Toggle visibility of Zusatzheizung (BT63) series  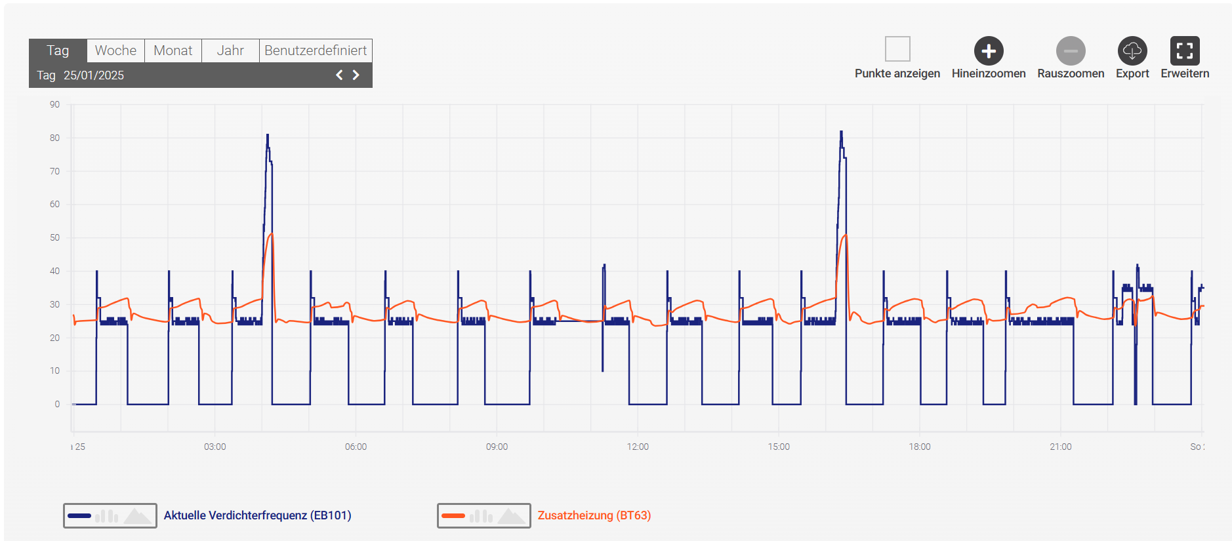point(594,515)
